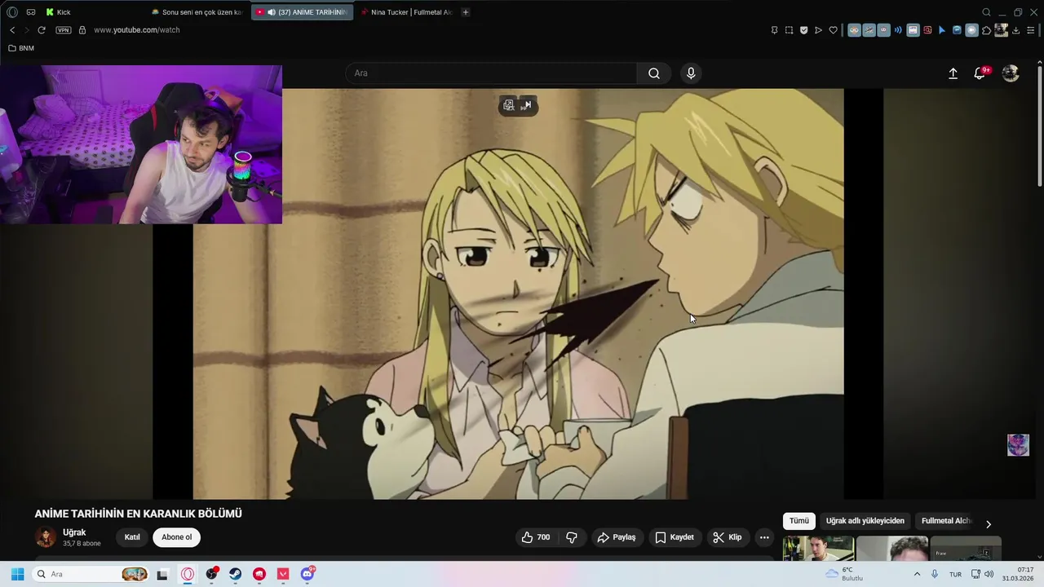
Task: Click the anime video player area
Action: [x=518, y=293]
